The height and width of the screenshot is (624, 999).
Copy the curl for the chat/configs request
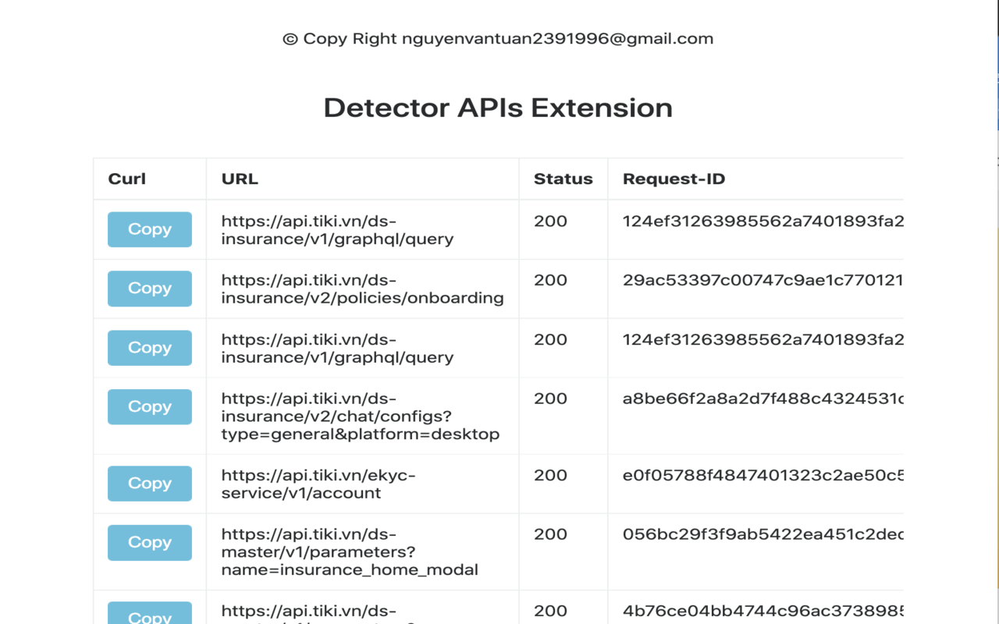click(149, 406)
